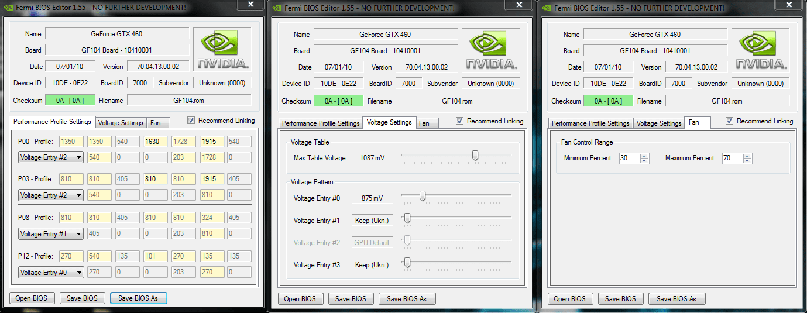Click Filename field GF104.rom, middle window
807x313 pixels.
pos(457,101)
